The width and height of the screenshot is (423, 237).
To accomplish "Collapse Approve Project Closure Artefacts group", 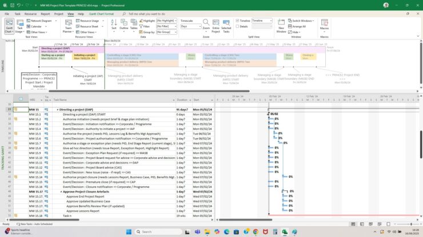I will [x=62, y=191].
